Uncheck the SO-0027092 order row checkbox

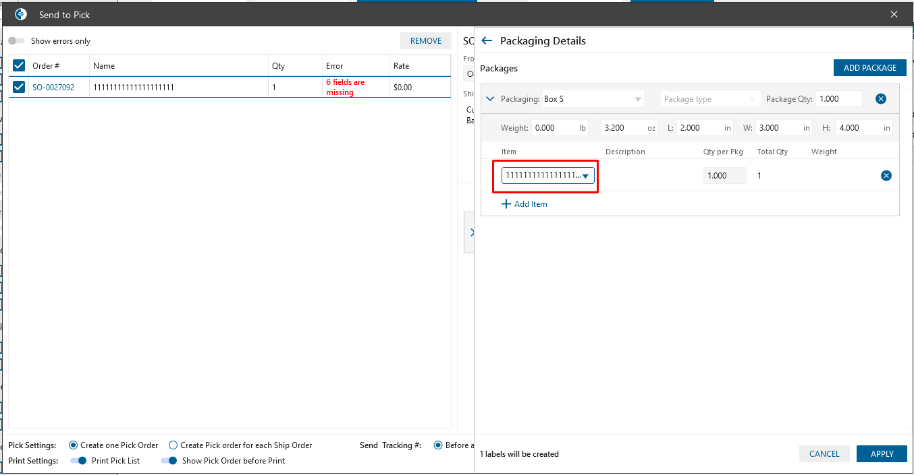coord(19,87)
